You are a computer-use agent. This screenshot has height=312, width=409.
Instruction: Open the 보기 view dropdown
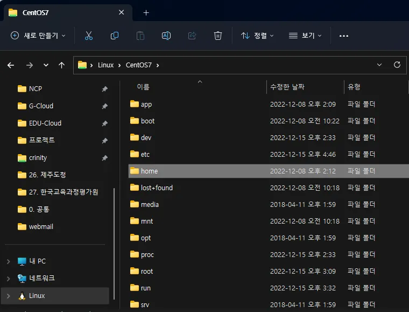coord(305,36)
